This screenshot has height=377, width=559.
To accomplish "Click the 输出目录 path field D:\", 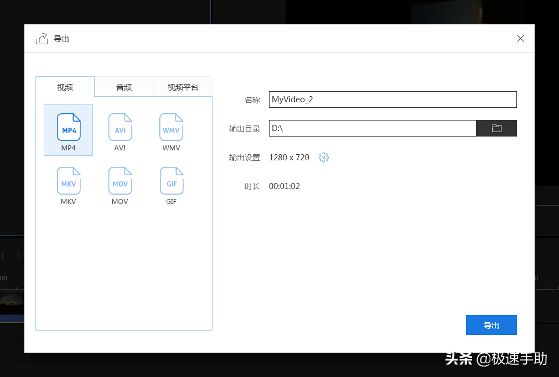I will (x=372, y=128).
